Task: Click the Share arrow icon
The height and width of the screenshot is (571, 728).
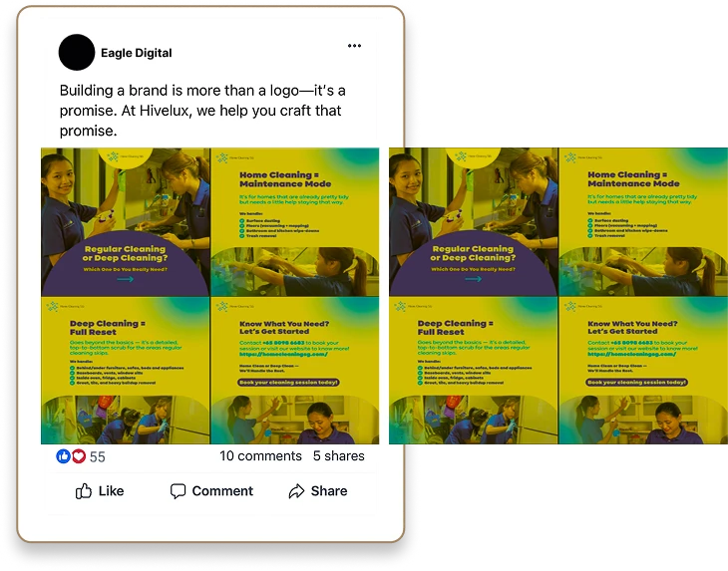Action: [296, 490]
